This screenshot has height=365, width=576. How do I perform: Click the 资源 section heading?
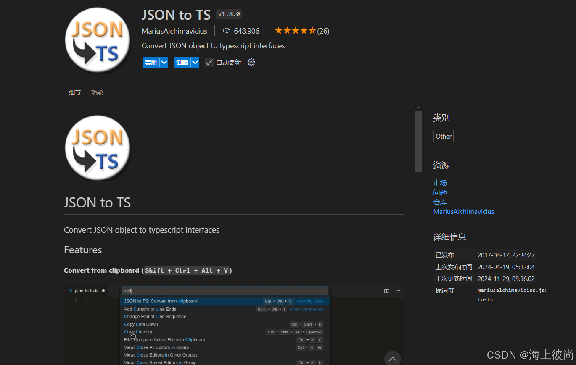pos(441,165)
